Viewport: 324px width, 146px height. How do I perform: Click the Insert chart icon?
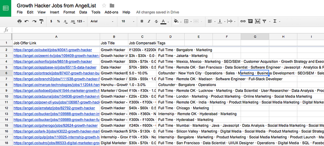(x=258, y=21)
